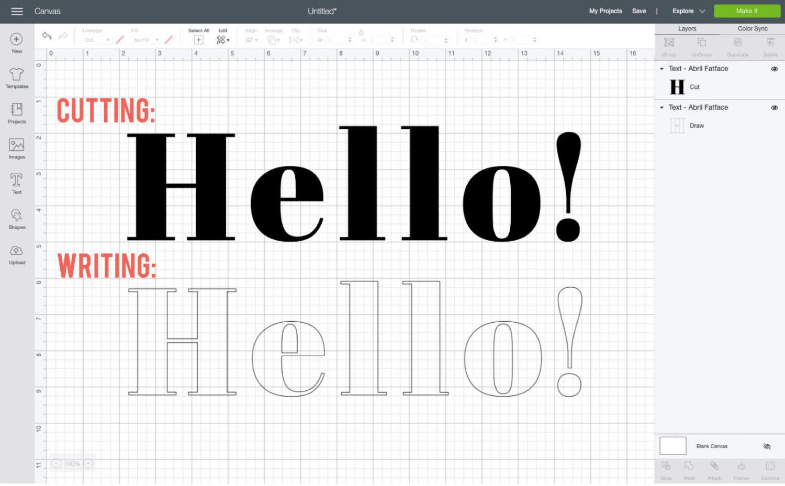Zoom out with the minus button
The width and height of the screenshot is (785, 486).
(x=57, y=464)
